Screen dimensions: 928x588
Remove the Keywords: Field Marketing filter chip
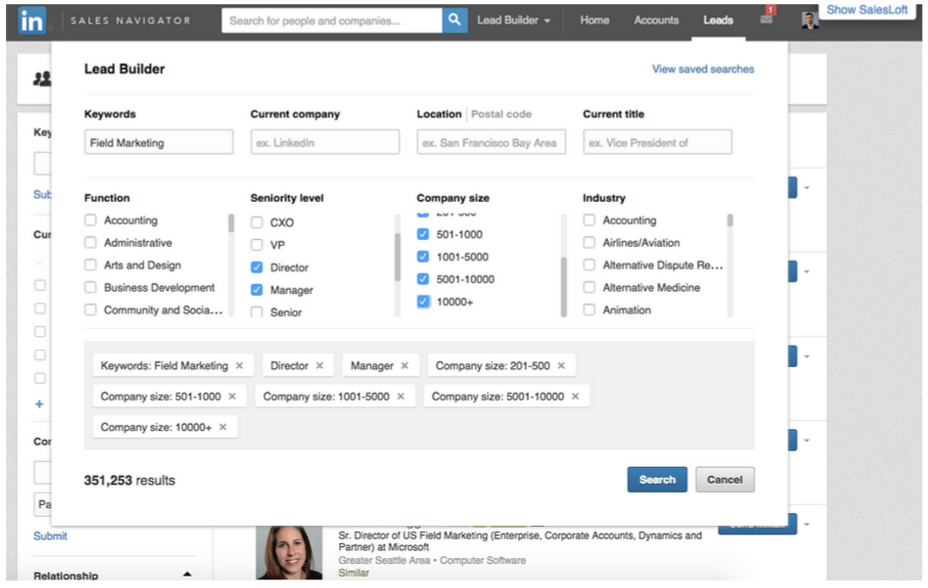point(239,365)
